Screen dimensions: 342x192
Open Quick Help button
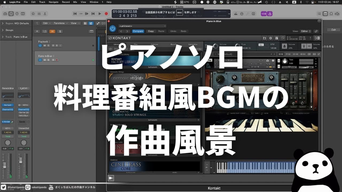tap(17, 14)
